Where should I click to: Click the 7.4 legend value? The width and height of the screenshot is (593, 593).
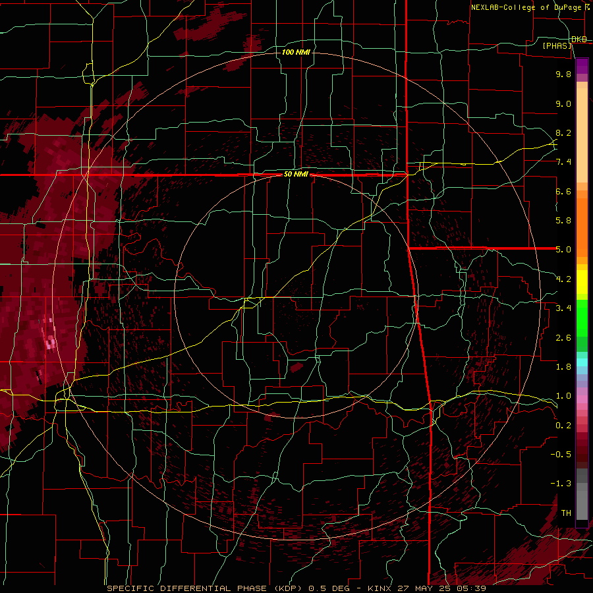click(563, 162)
